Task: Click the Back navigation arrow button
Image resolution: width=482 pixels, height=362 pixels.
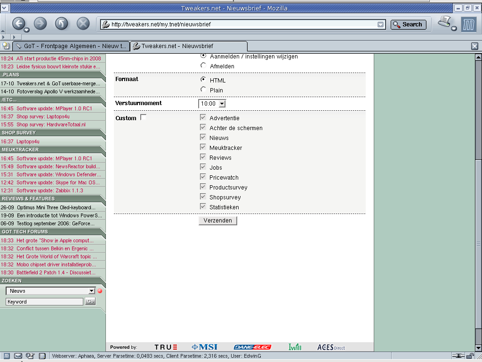Action: pos(18,23)
